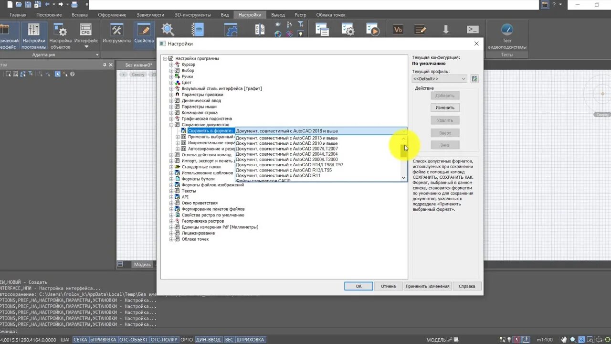Select AutoCAD 2007/LT2007 format option

point(287,149)
